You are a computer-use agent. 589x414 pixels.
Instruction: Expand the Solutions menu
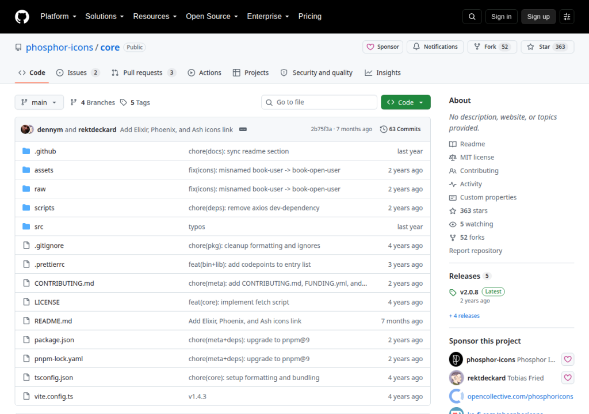point(105,17)
